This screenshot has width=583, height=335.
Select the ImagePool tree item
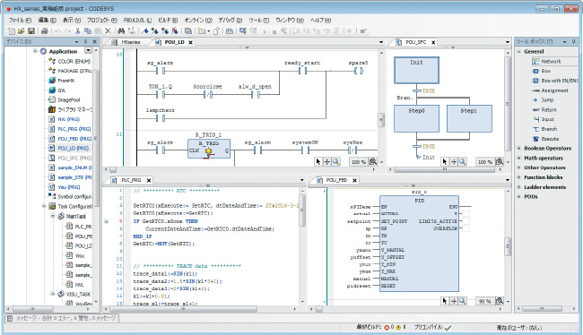[x=65, y=99]
